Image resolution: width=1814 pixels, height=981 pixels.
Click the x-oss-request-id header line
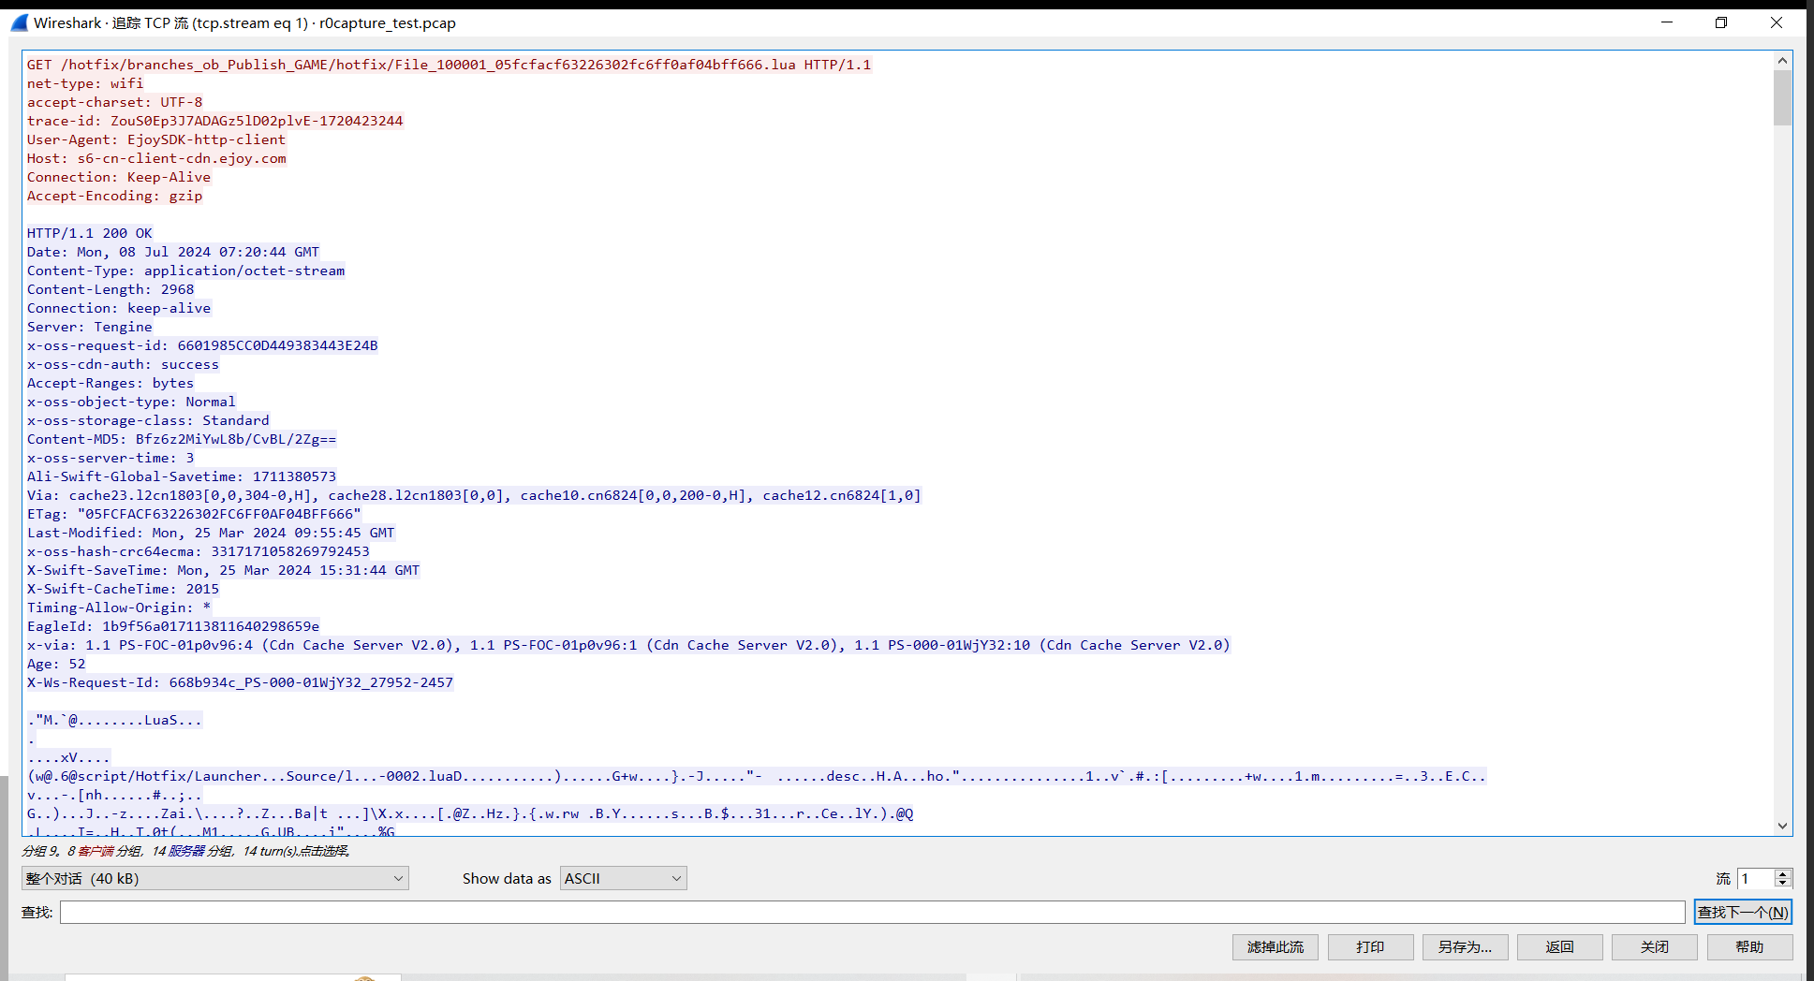[202, 345]
